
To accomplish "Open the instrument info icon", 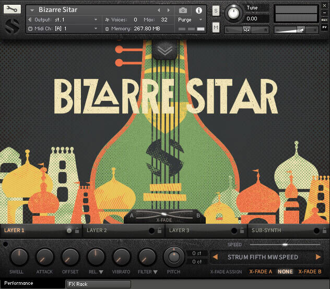I will pos(198,10).
